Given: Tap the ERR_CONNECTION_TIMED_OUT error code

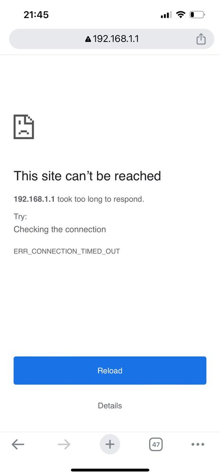Looking at the screenshot, I should tap(67, 252).
